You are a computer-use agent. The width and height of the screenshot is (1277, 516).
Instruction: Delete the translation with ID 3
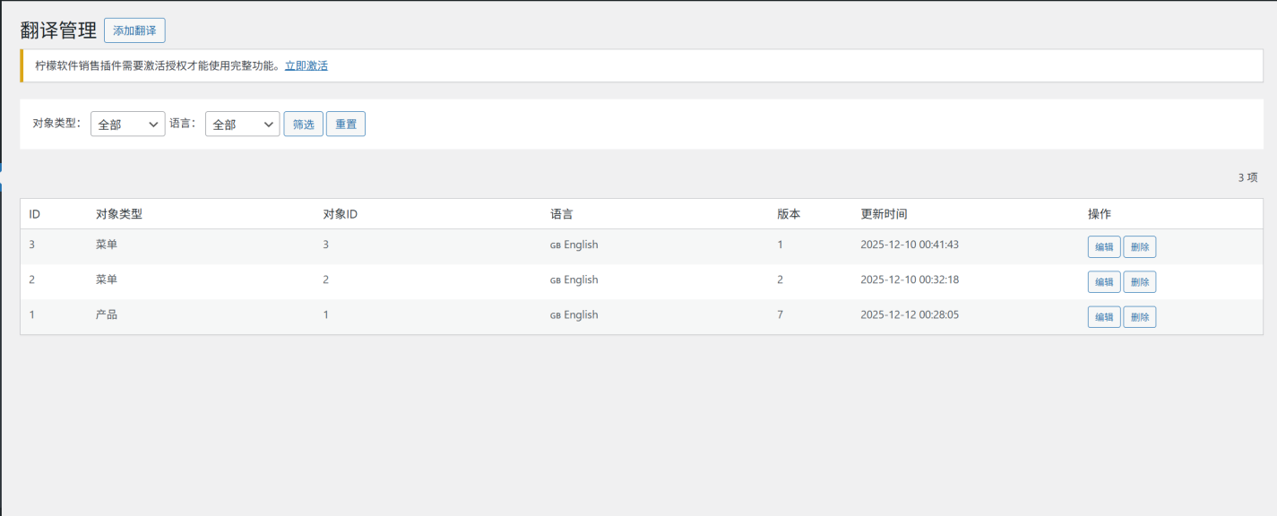coord(1139,247)
